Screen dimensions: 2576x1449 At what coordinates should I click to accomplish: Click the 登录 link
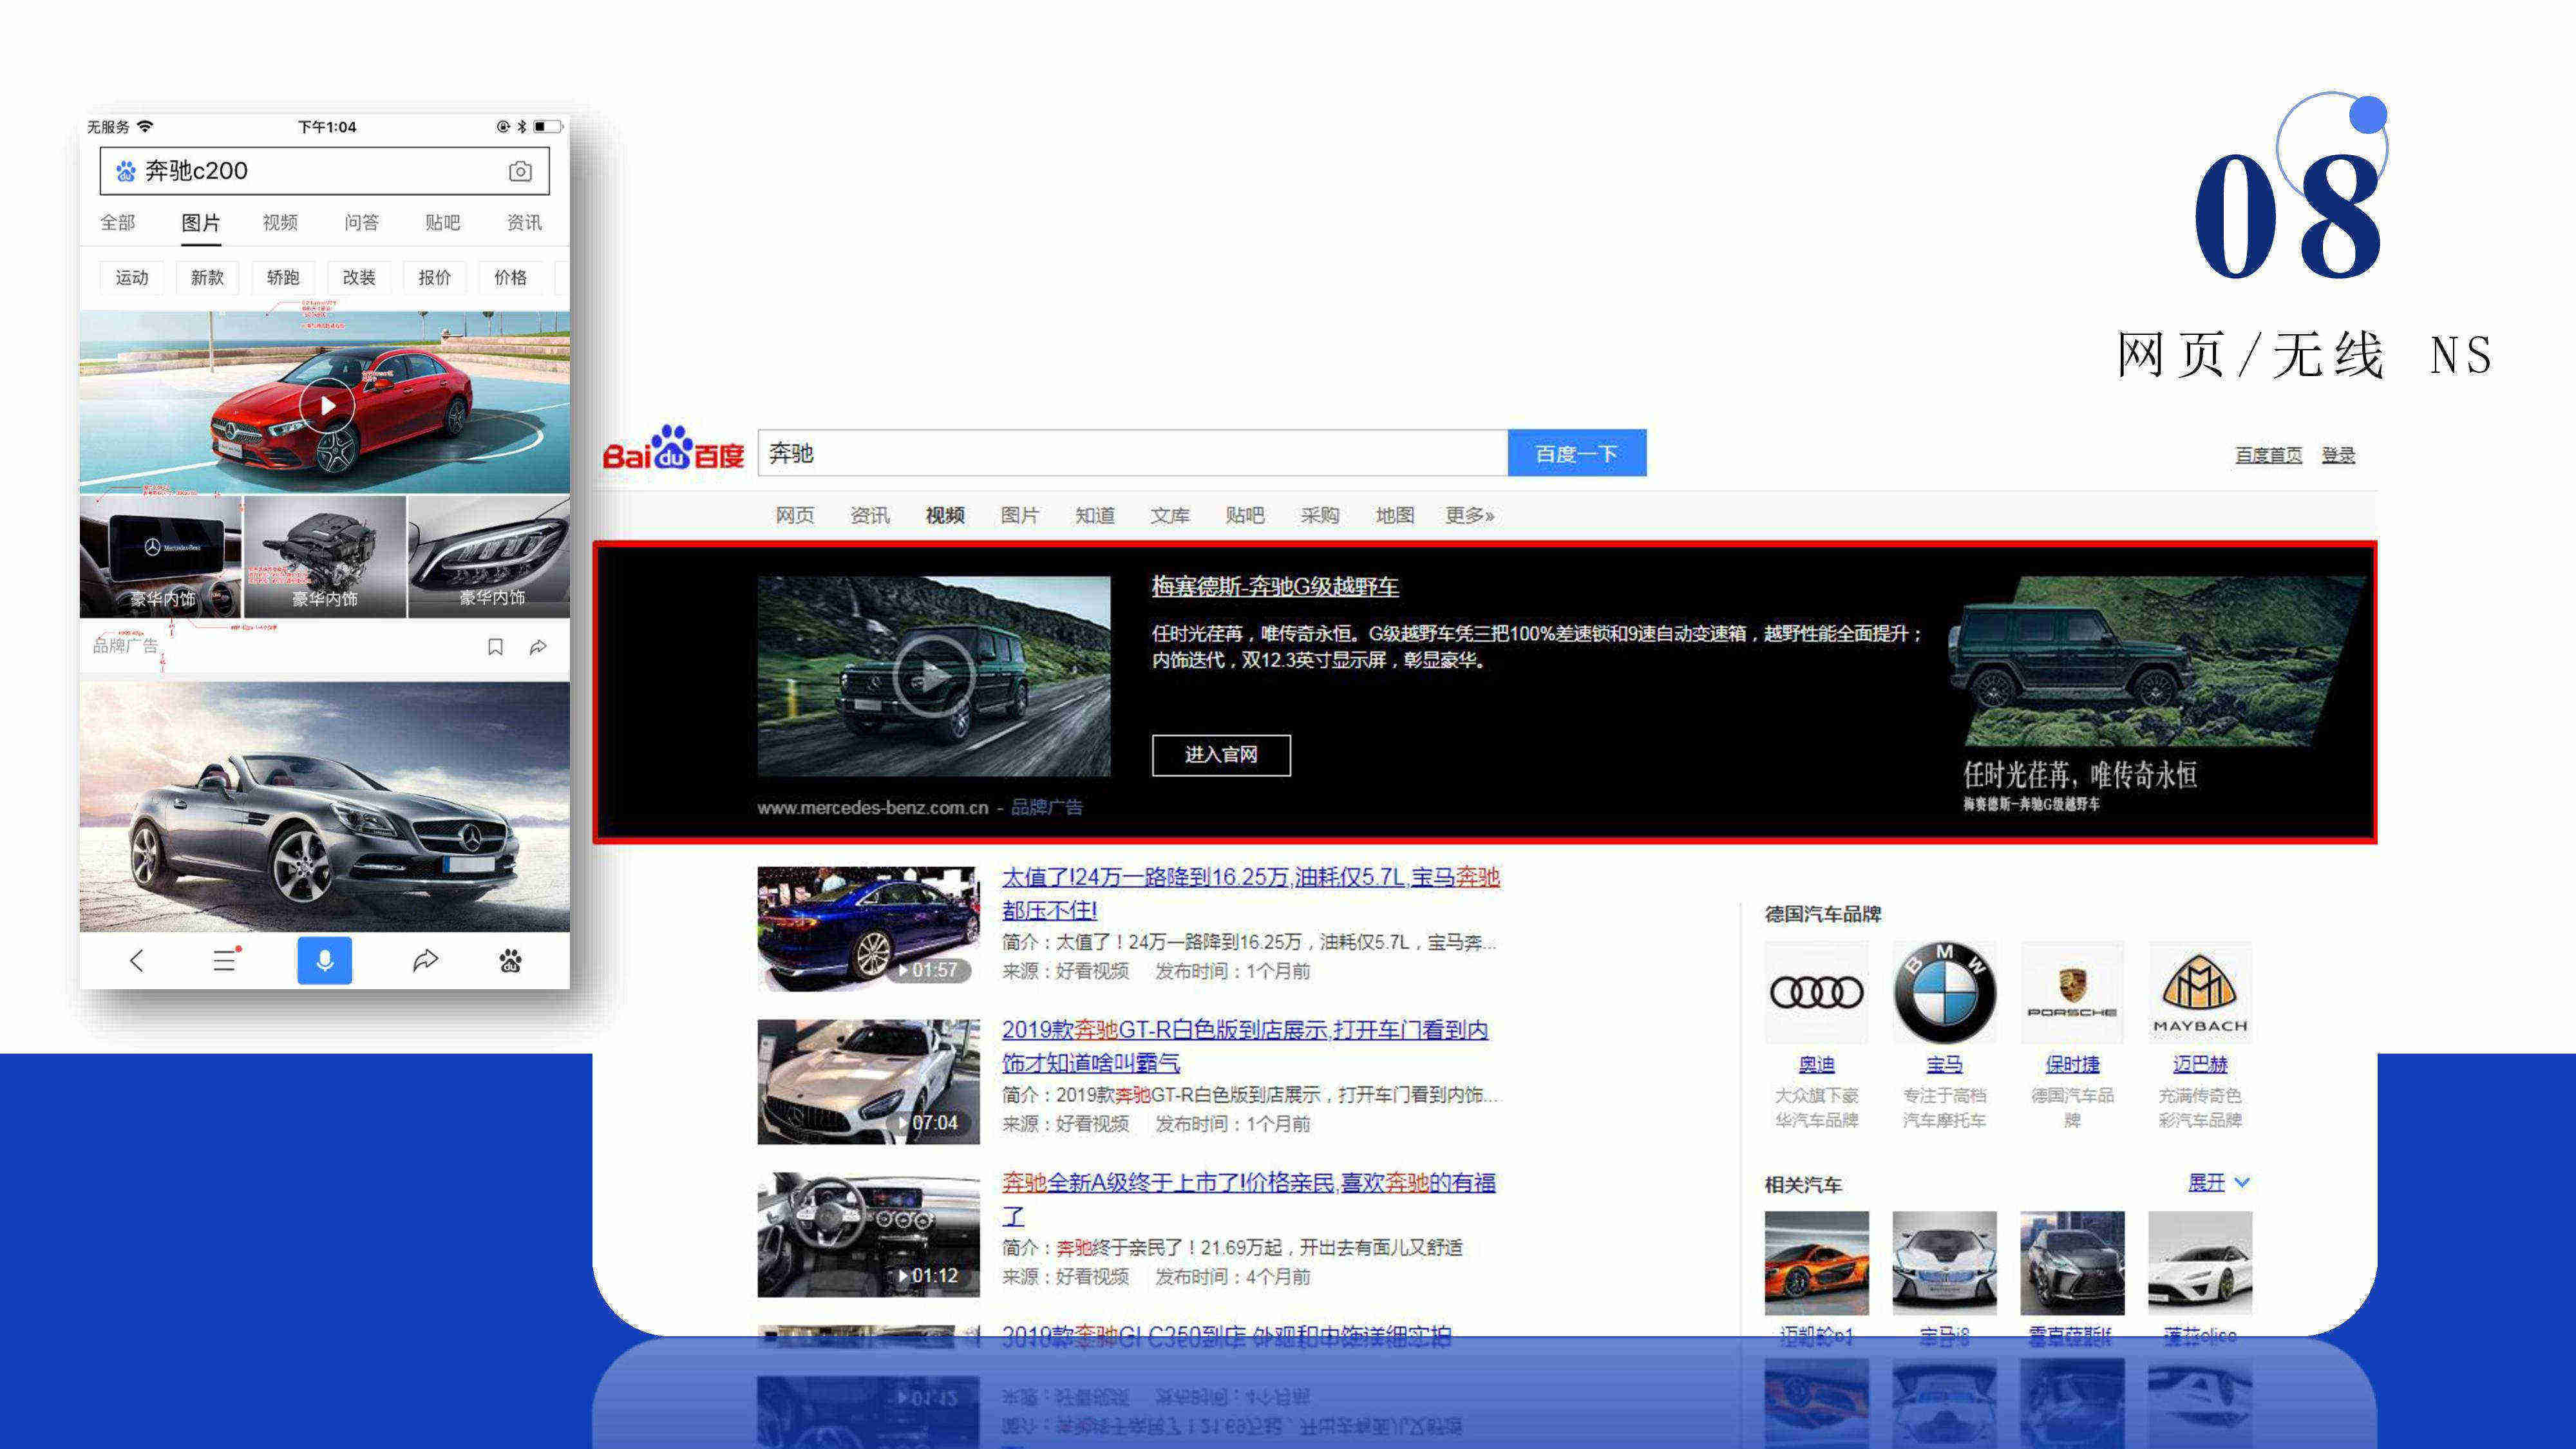[2338, 455]
